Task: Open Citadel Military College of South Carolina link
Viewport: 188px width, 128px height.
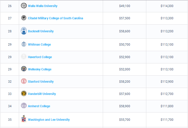Action: pyautogui.click(x=55, y=18)
